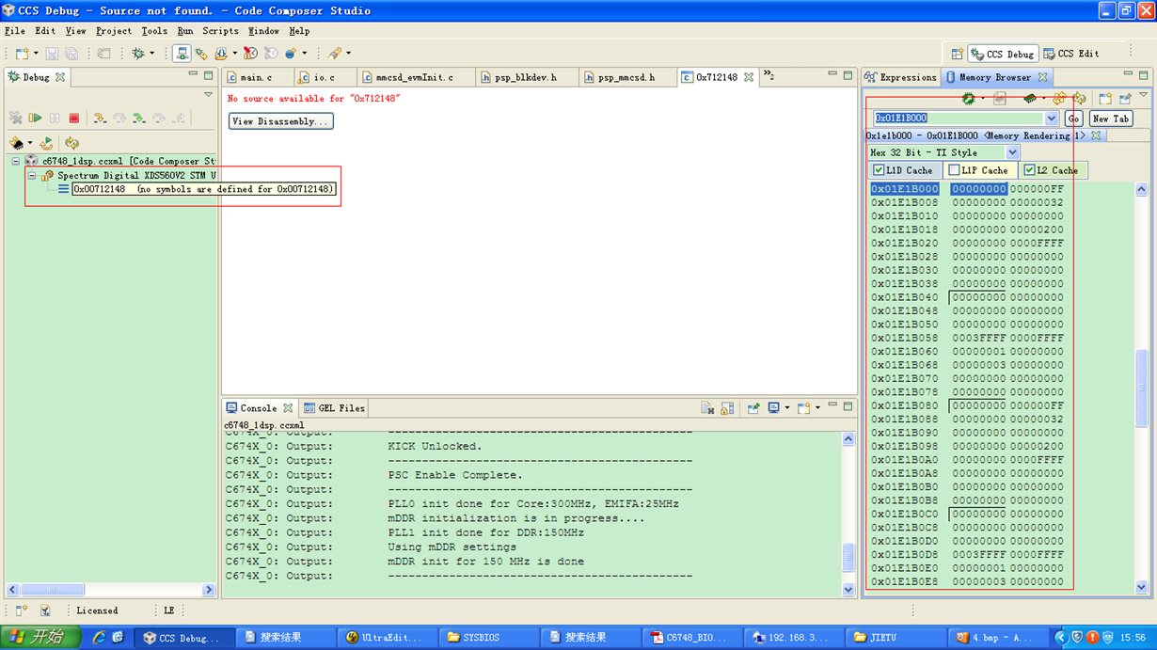Click the New Tab button

coord(1111,119)
